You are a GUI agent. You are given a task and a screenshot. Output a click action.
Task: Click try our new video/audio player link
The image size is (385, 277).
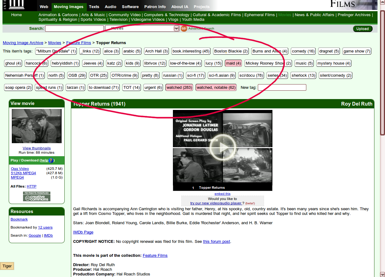(216, 203)
